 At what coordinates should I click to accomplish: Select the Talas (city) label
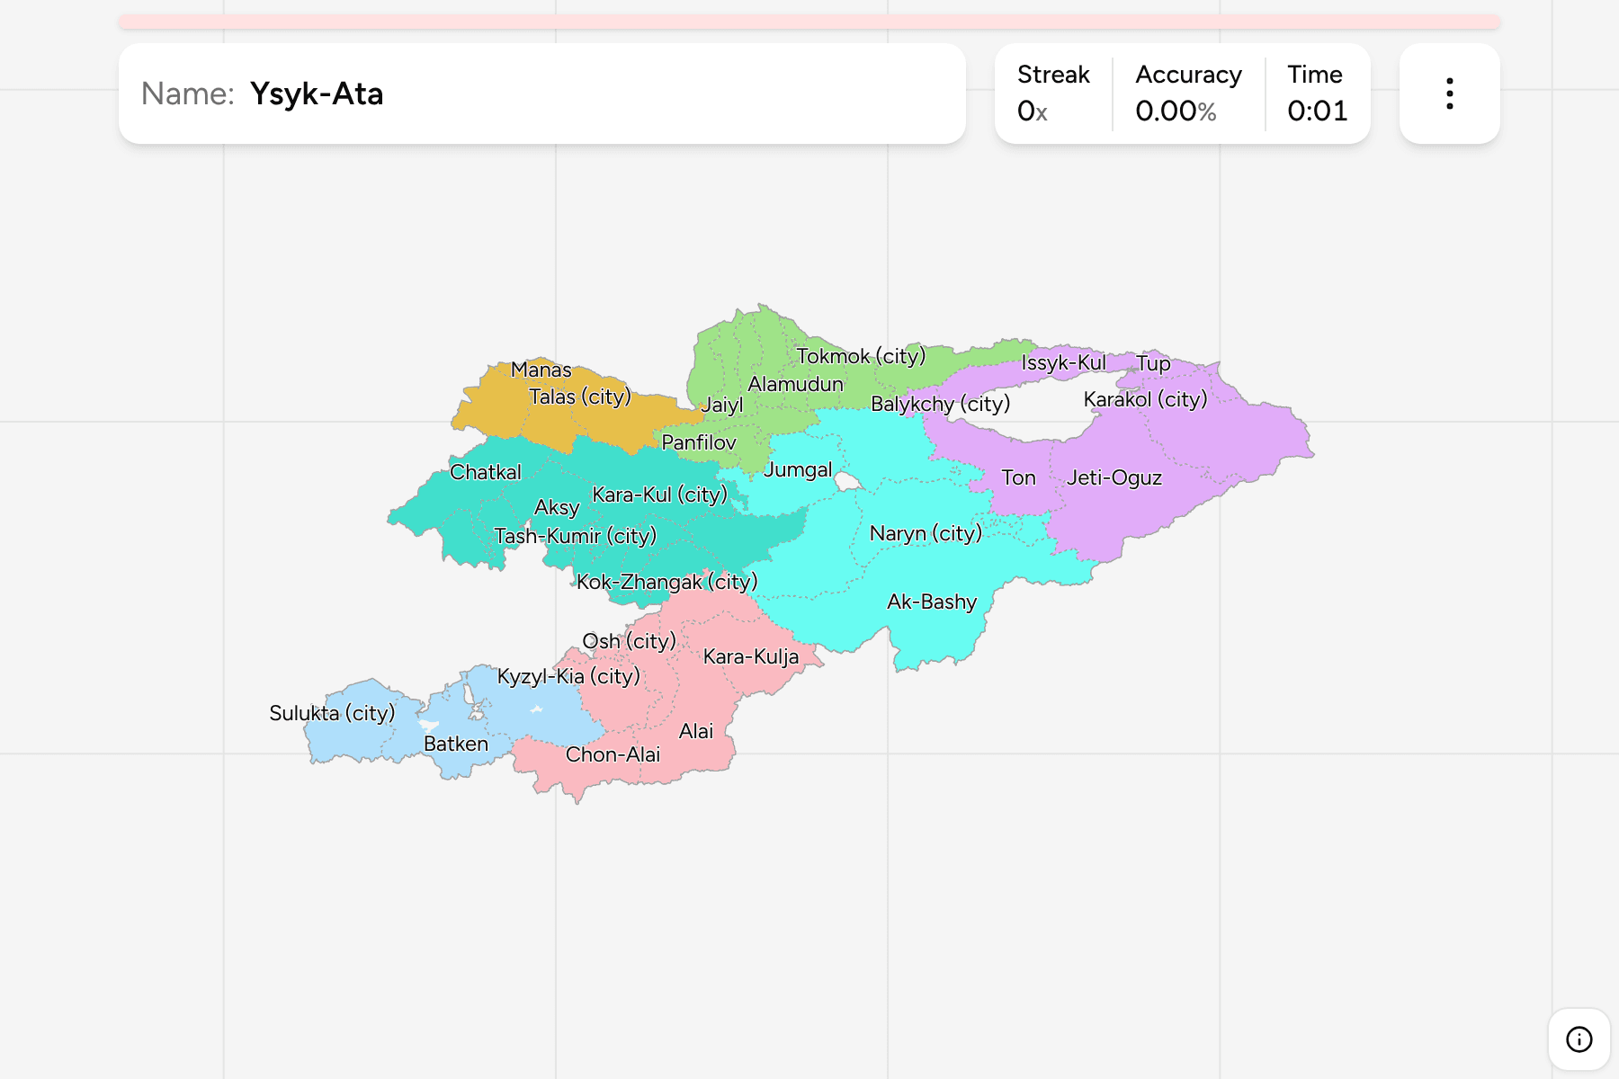click(580, 397)
